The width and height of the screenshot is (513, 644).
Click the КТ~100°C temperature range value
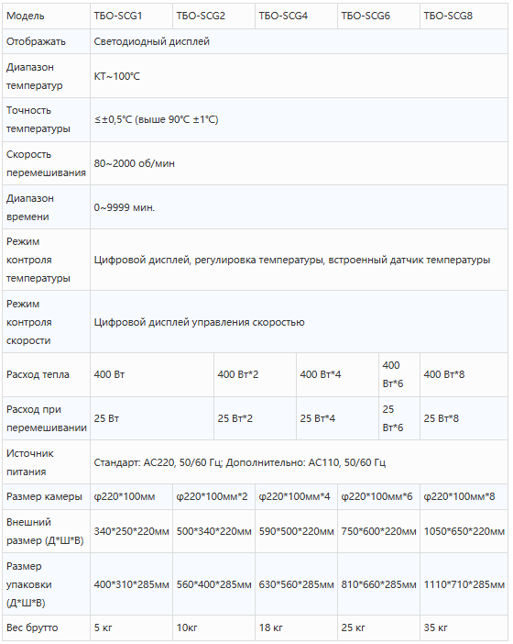click(x=299, y=76)
